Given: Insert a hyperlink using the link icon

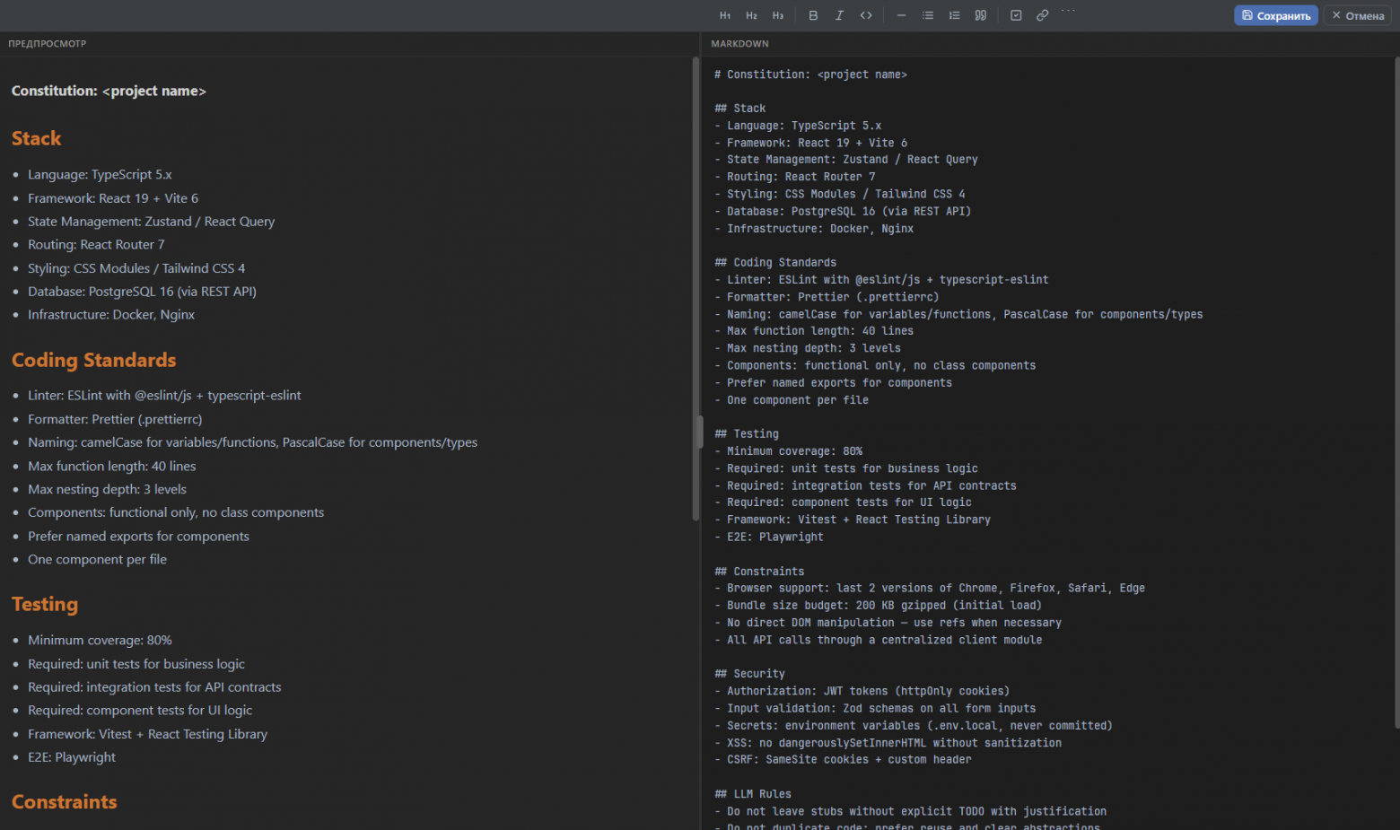Looking at the screenshot, I should [x=1042, y=15].
